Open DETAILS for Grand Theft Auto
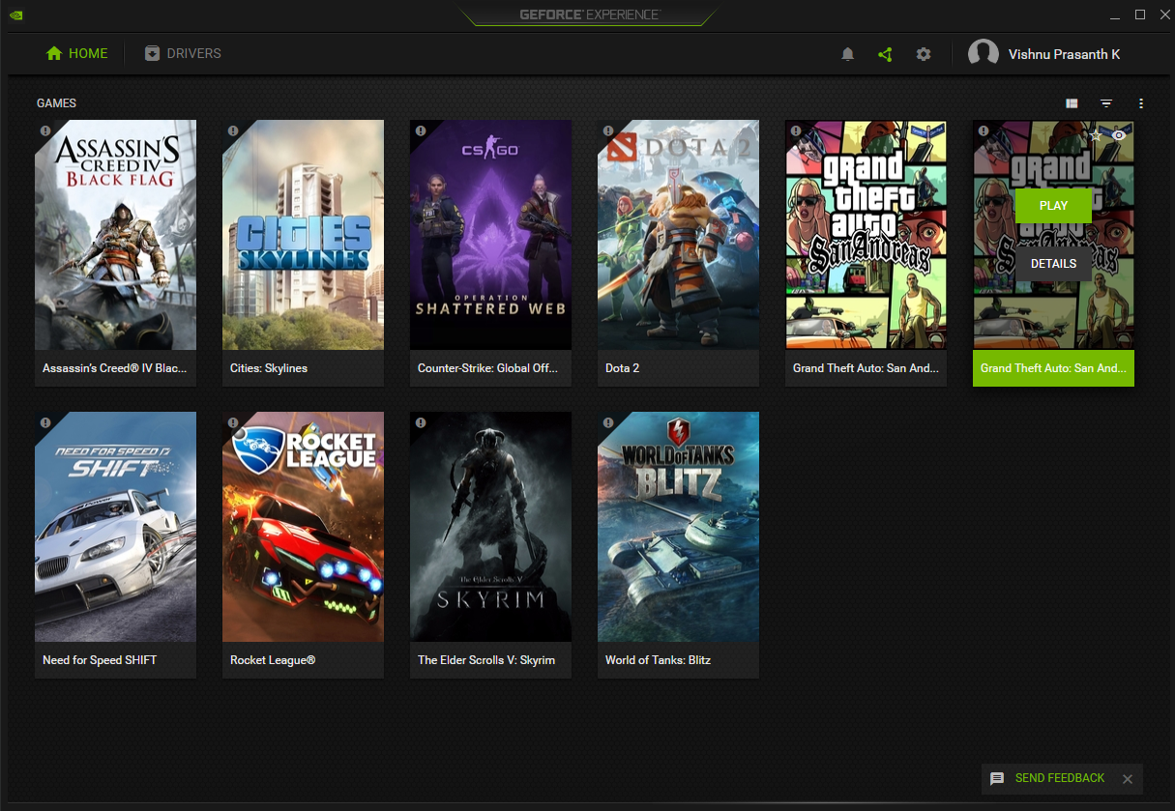 pyautogui.click(x=1053, y=264)
